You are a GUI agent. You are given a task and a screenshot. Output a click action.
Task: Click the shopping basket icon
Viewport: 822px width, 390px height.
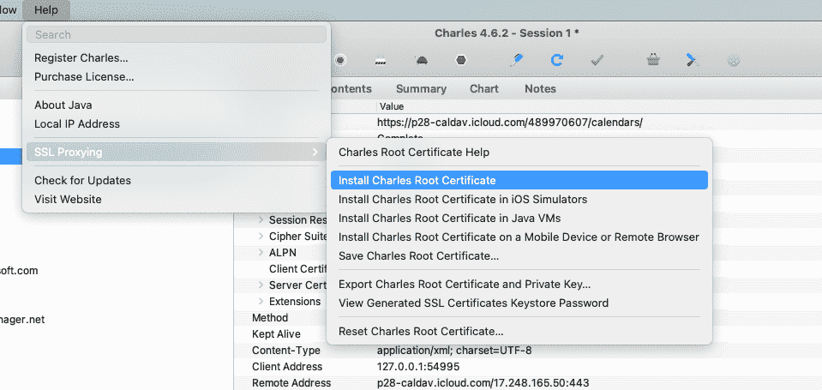[x=652, y=60]
